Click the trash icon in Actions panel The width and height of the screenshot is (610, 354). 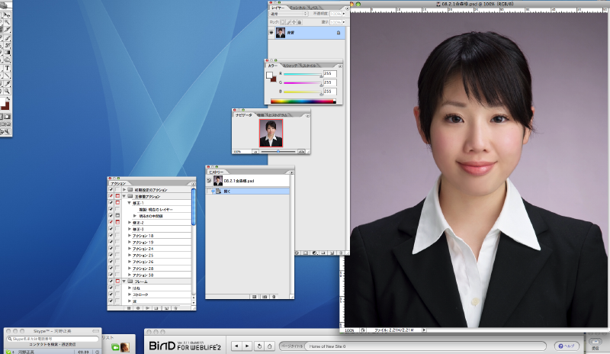point(175,307)
